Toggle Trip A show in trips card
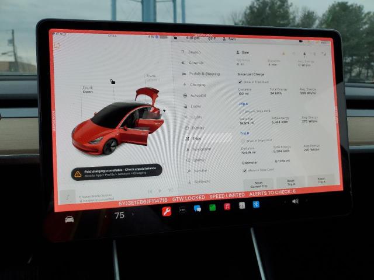Viewport: 374px width, 280px height. point(241,111)
